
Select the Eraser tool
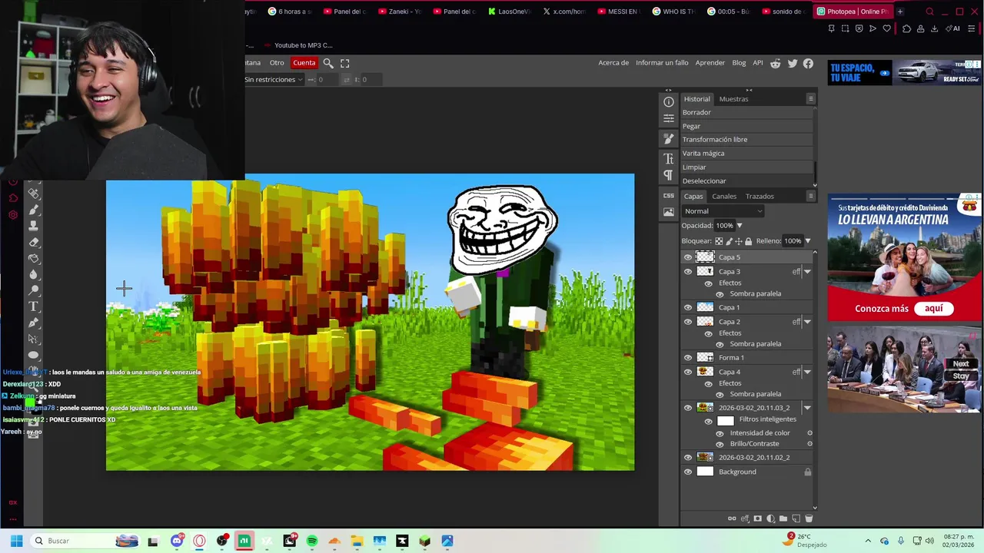point(34,242)
